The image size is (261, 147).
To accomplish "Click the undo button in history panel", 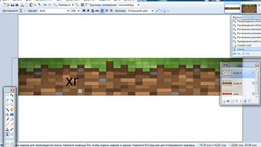I will (239, 53).
